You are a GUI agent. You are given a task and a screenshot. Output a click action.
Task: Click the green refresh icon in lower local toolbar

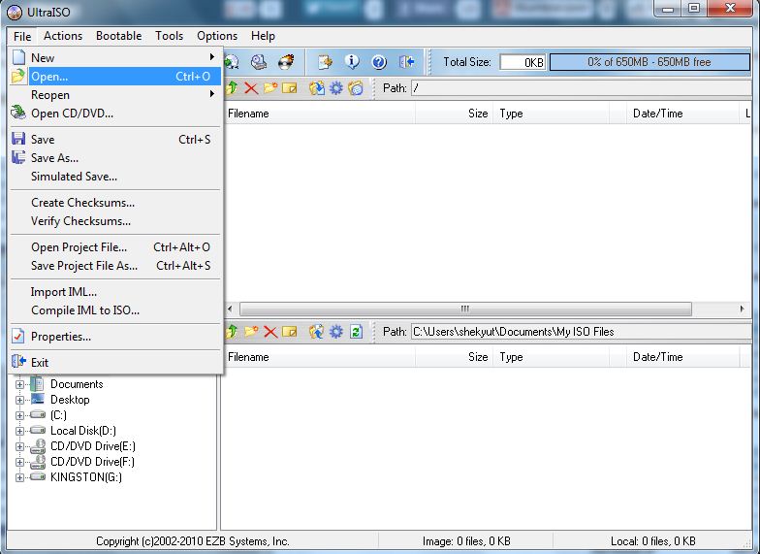click(x=357, y=332)
